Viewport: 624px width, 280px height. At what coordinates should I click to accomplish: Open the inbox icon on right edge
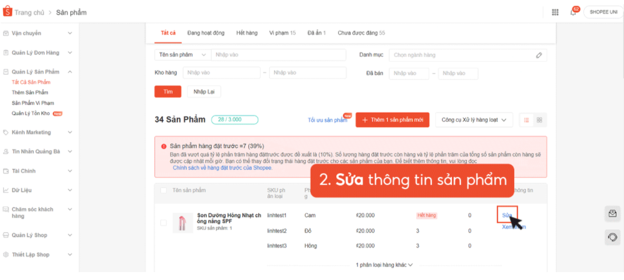612,213
